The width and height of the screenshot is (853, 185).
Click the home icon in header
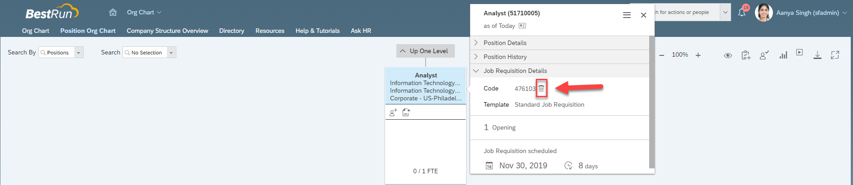click(113, 12)
